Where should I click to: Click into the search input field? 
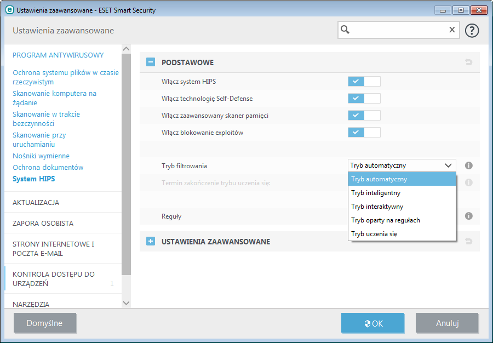pyautogui.click(x=399, y=30)
